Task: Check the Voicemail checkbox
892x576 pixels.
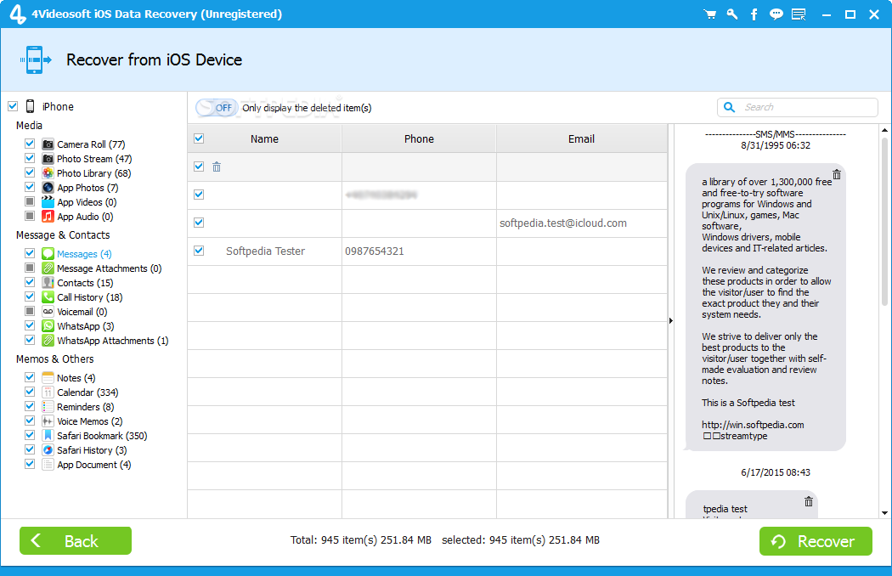Action: tap(30, 311)
